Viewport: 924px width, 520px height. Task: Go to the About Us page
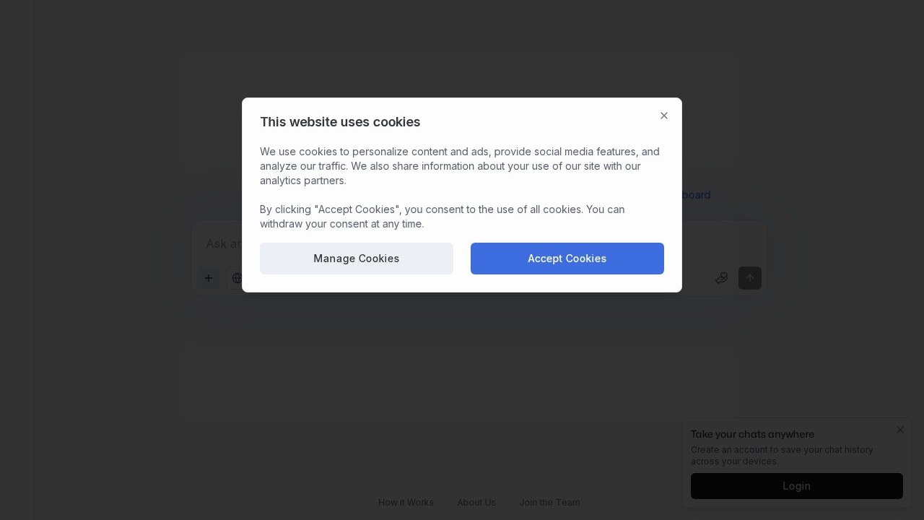click(476, 503)
